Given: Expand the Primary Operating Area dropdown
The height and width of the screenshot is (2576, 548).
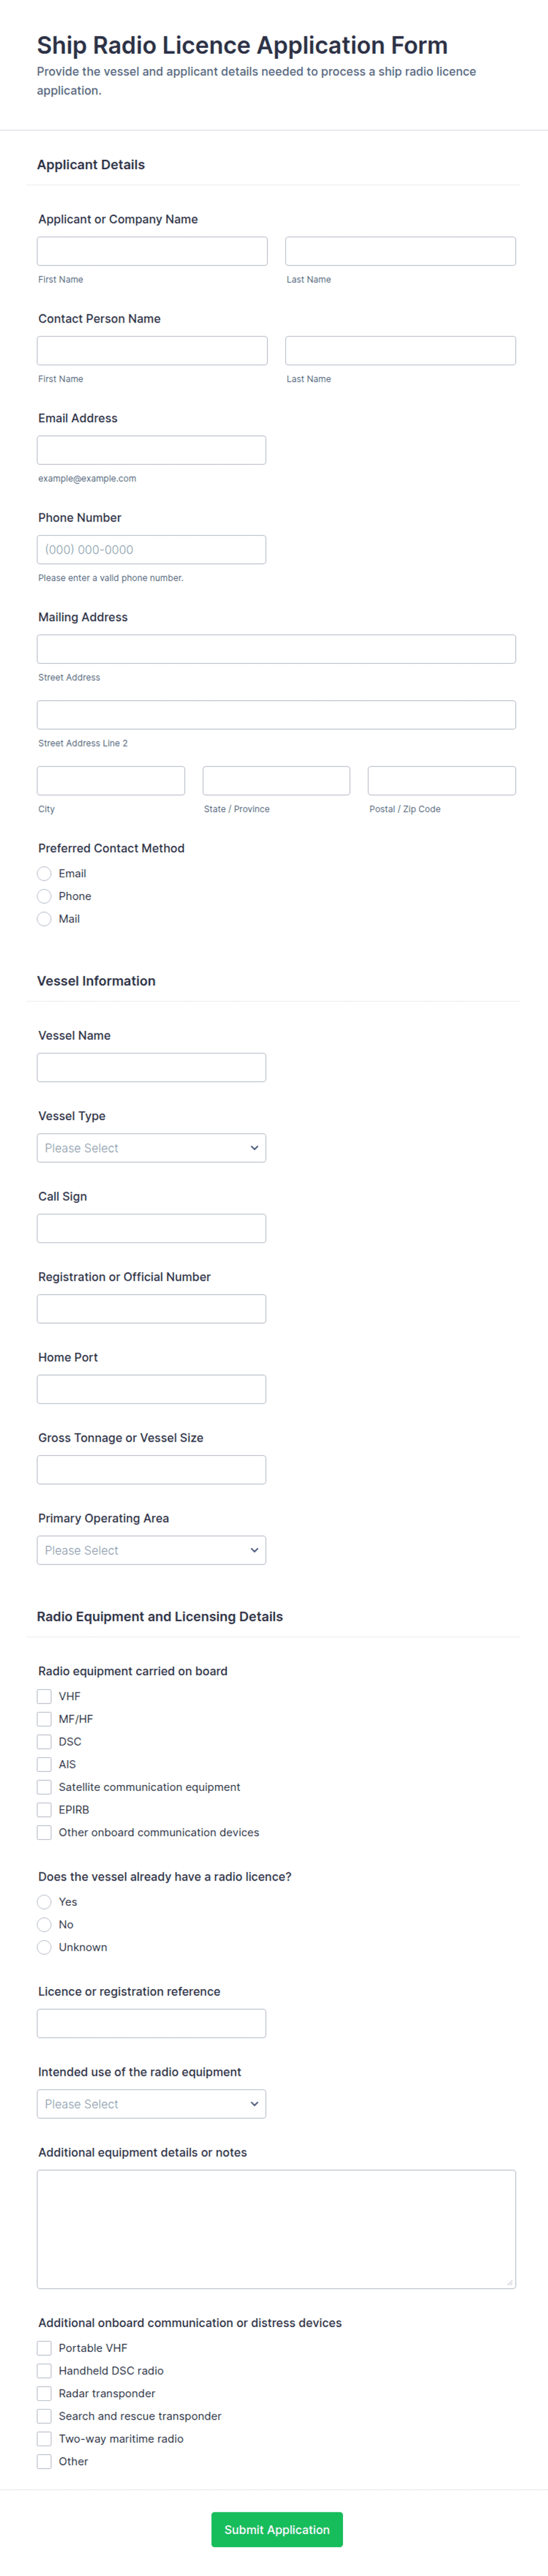Looking at the screenshot, I should click(151, 1550).
